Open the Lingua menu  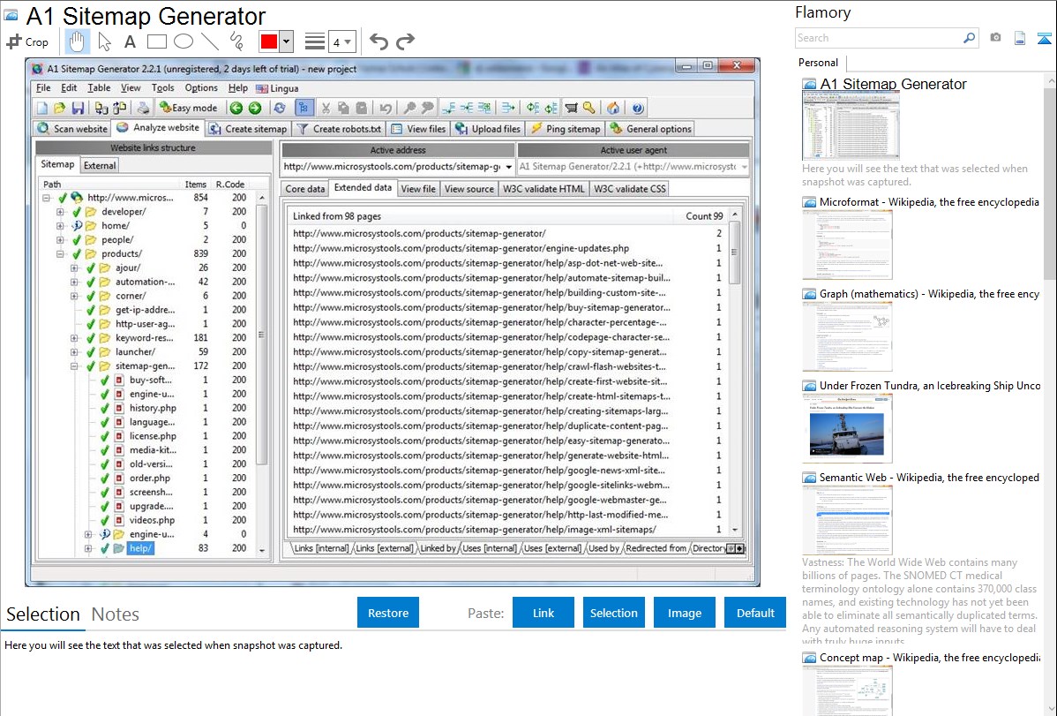click(x=277, y=88)
